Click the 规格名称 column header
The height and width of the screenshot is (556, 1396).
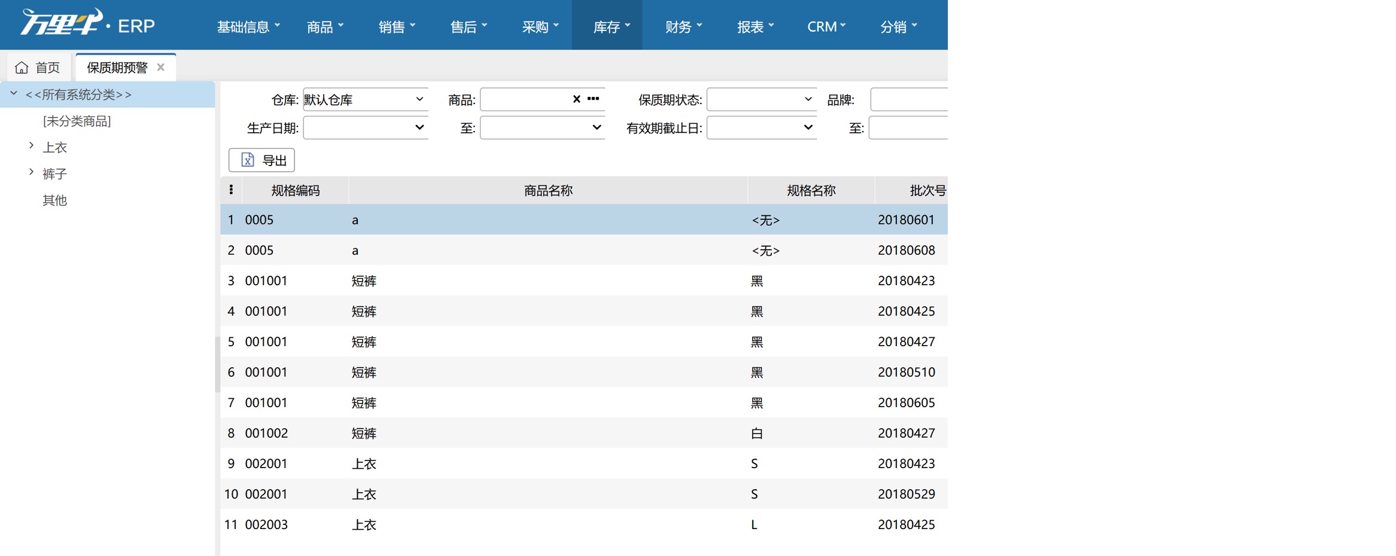[x=811, y=190]
